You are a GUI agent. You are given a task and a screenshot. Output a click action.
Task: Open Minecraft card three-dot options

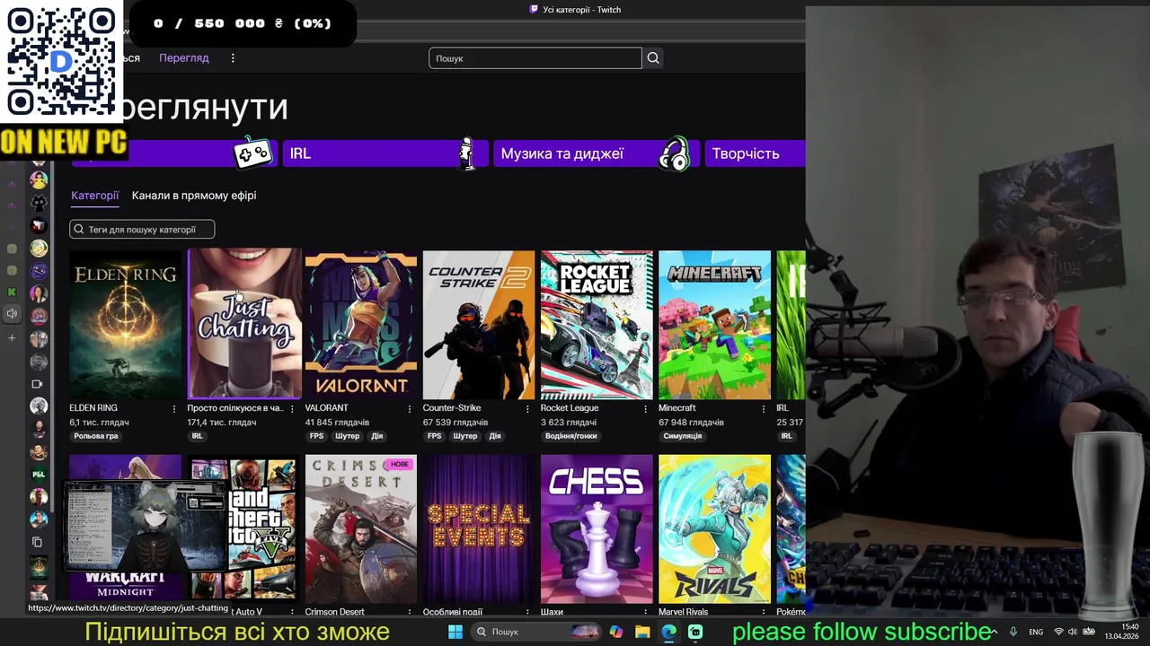763,408
